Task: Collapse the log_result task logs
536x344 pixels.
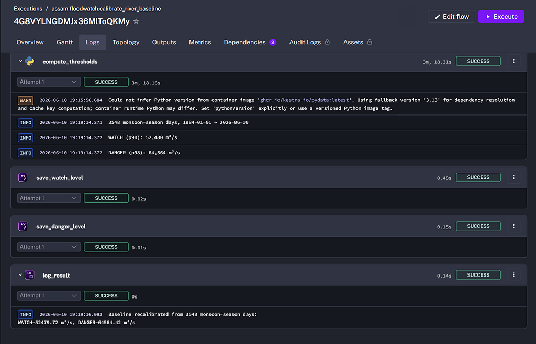Action: [20, 274]
